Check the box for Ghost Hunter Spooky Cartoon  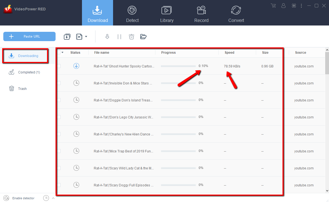point(59,66)
